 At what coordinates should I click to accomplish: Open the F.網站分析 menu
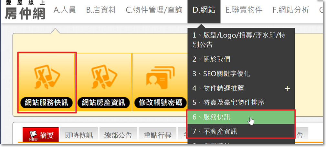point(291,10)
